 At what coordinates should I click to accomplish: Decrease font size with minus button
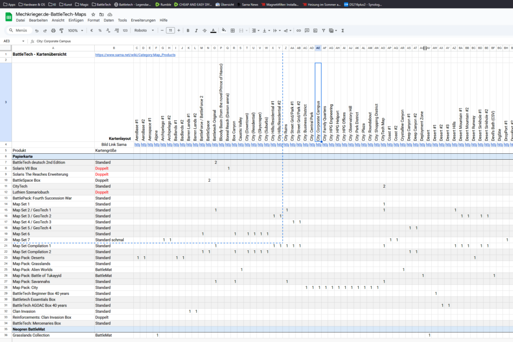tap(162, 31)
